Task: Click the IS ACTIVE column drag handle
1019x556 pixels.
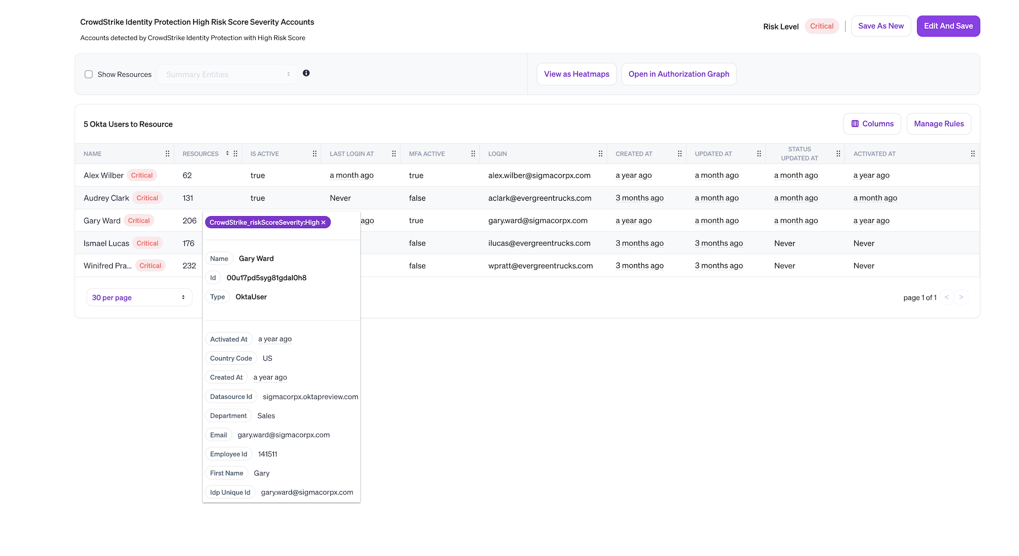Action: [x=314, y=154]
